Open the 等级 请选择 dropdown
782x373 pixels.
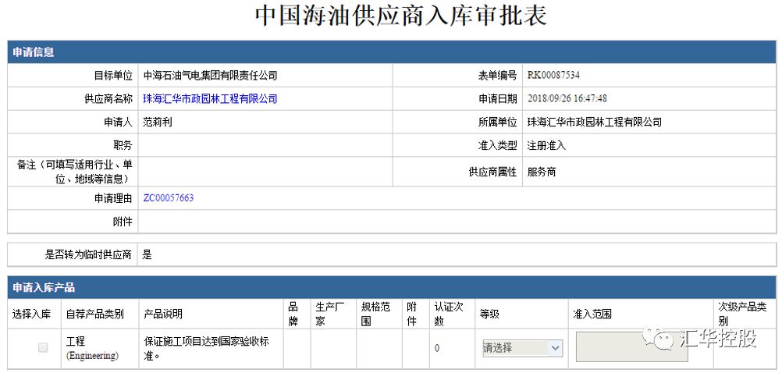click(522, 348)
